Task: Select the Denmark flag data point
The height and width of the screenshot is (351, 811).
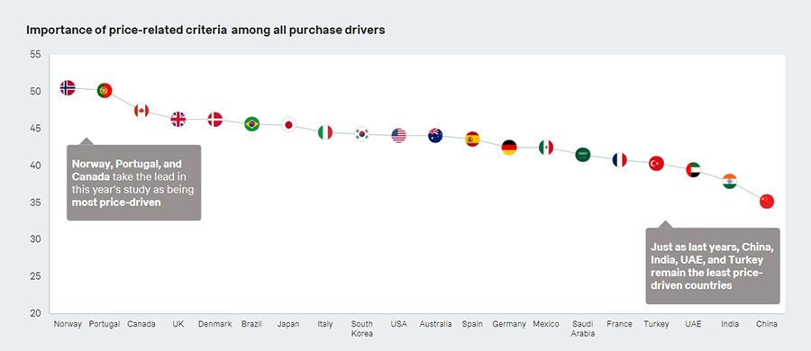Action: [214, 120]
